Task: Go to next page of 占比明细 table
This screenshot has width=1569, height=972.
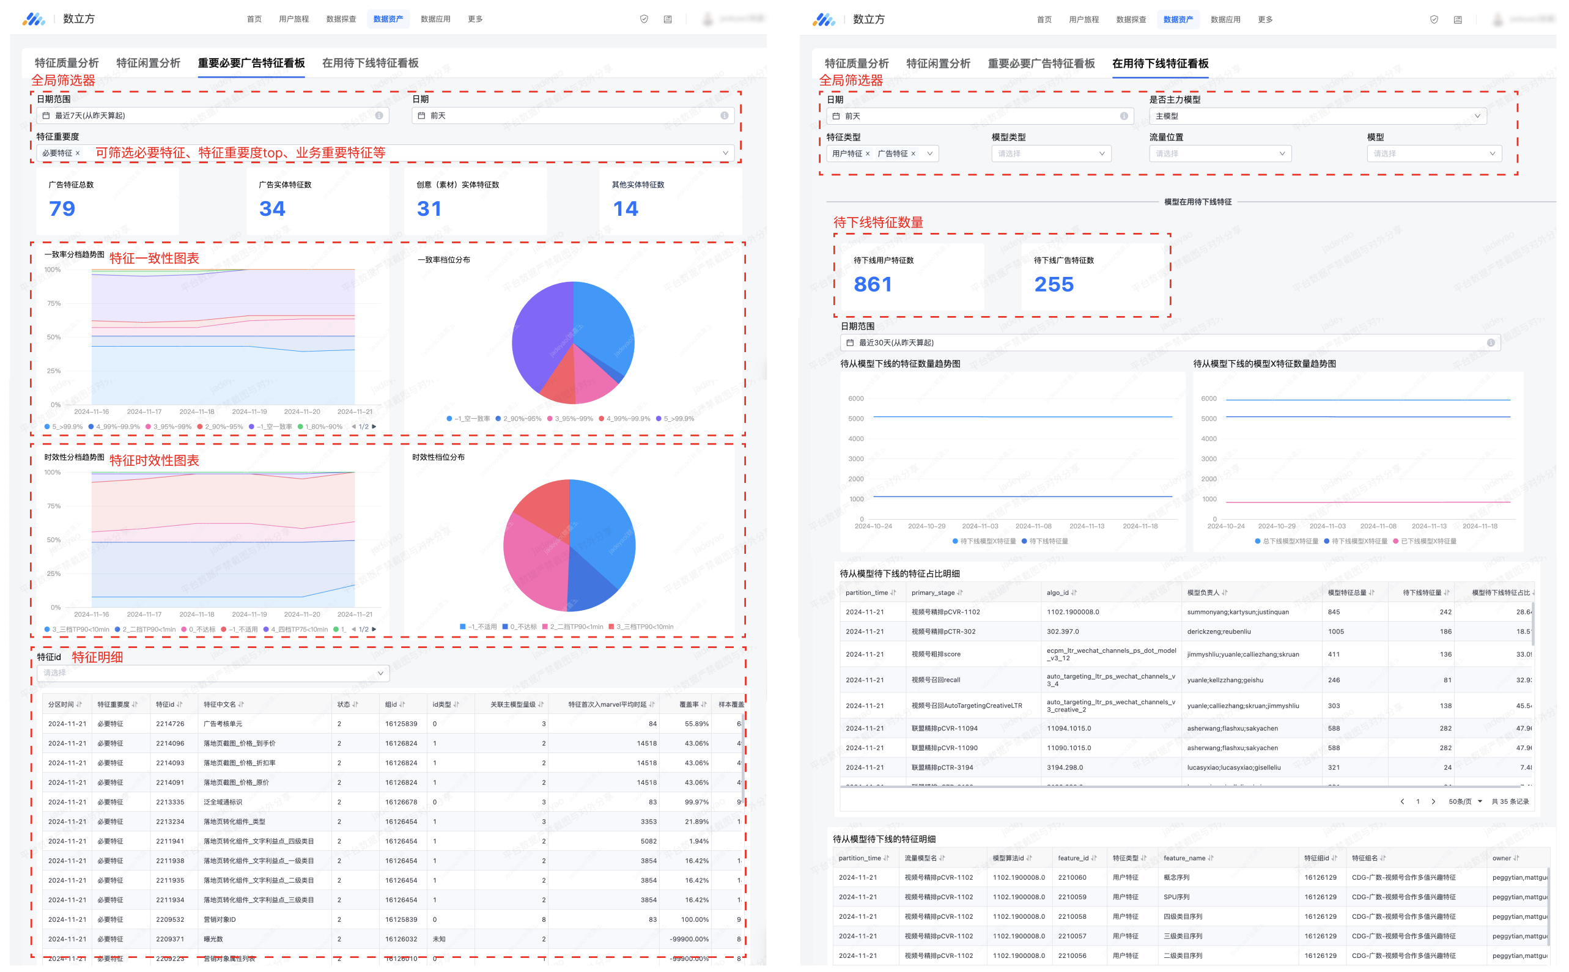Action: click(x=1433, y=801)
